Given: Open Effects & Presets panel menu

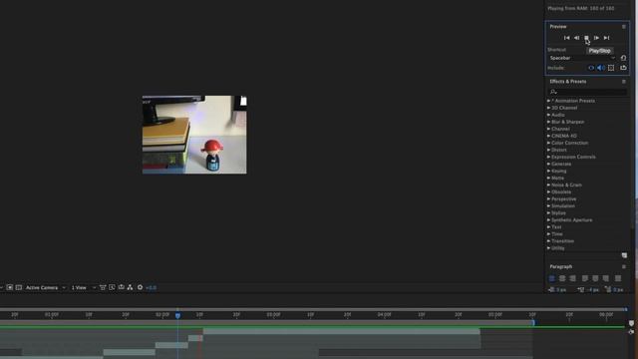Looking at the screenshot, I should click(x=624, y=82).
